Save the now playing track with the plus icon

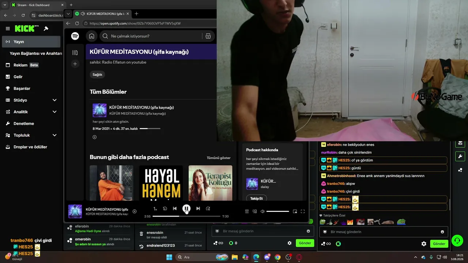(x=135, y=211)
